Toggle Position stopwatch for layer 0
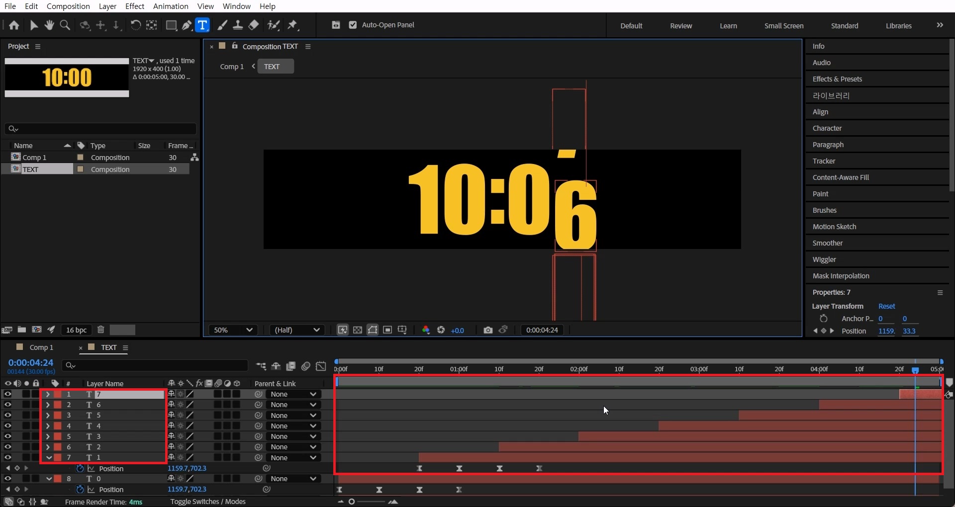The height and width of the screenshot is (507, 955). click(80, 489)
